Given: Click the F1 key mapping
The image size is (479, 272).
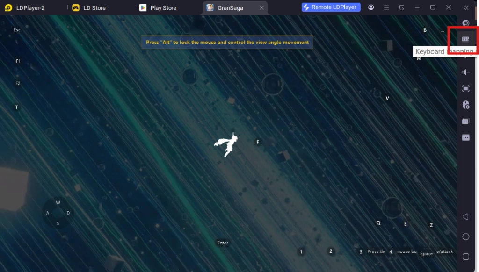Looking at the screenshot, I should click(x=18, y=61).
